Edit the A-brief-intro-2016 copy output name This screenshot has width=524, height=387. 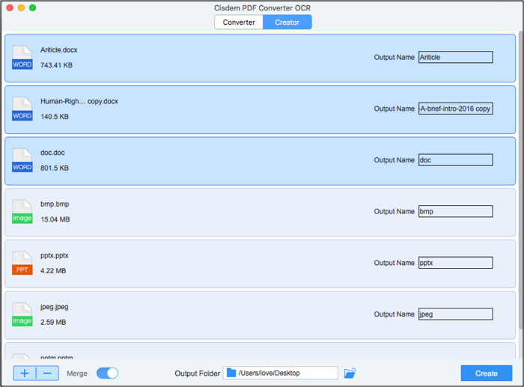455,109
